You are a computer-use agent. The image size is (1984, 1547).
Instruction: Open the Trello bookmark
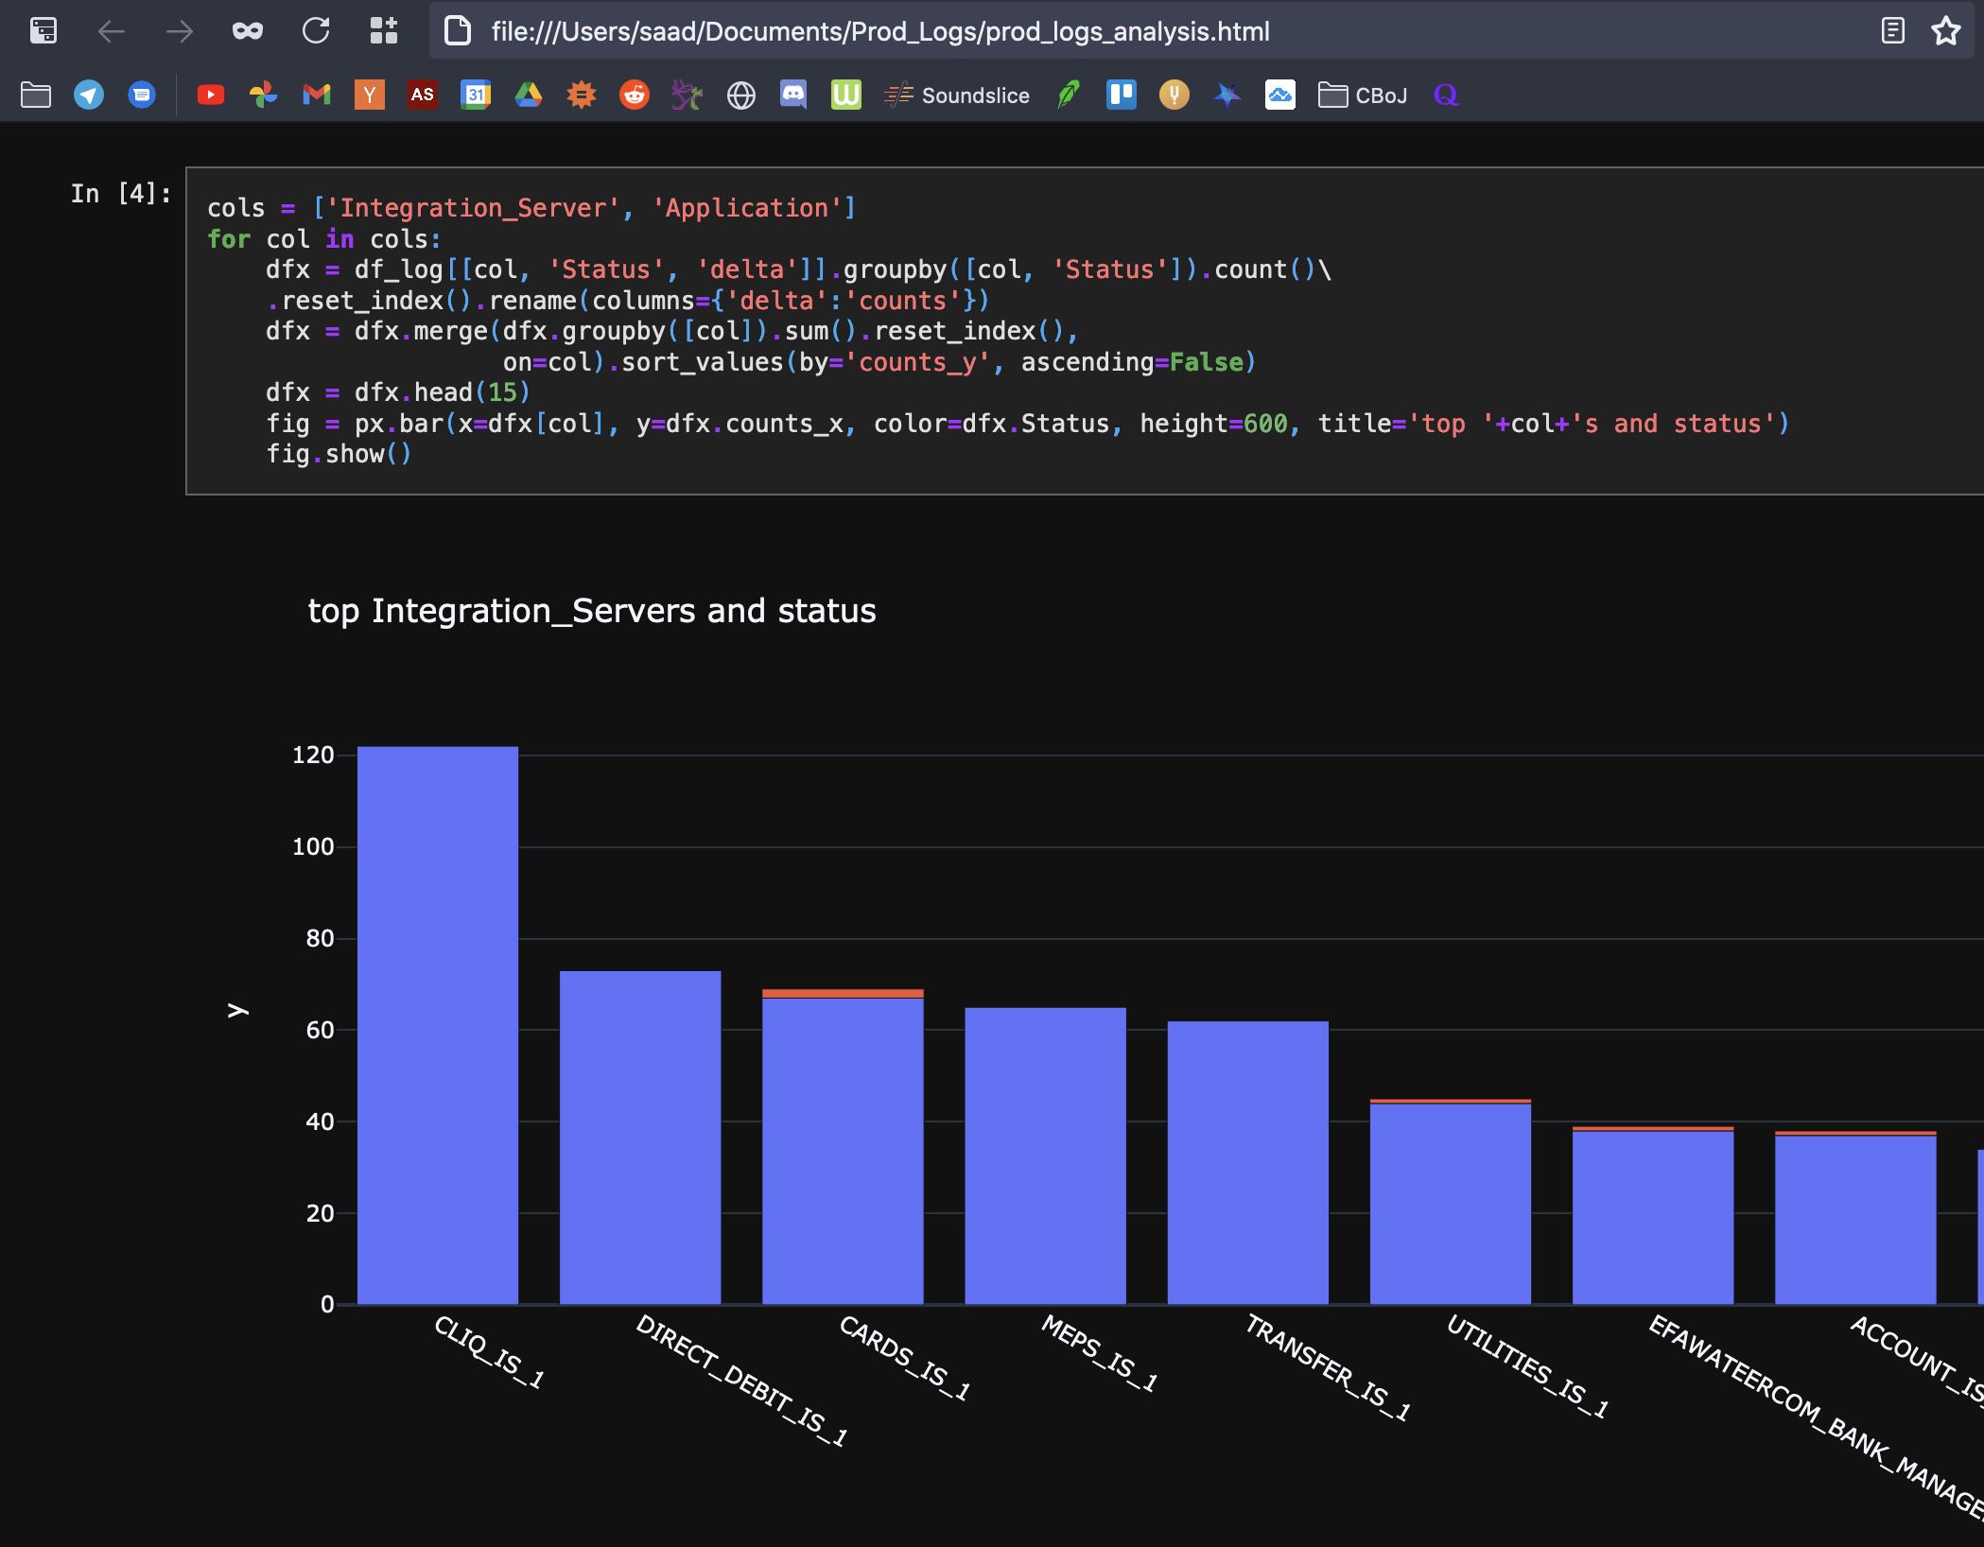click(1121, 95)
